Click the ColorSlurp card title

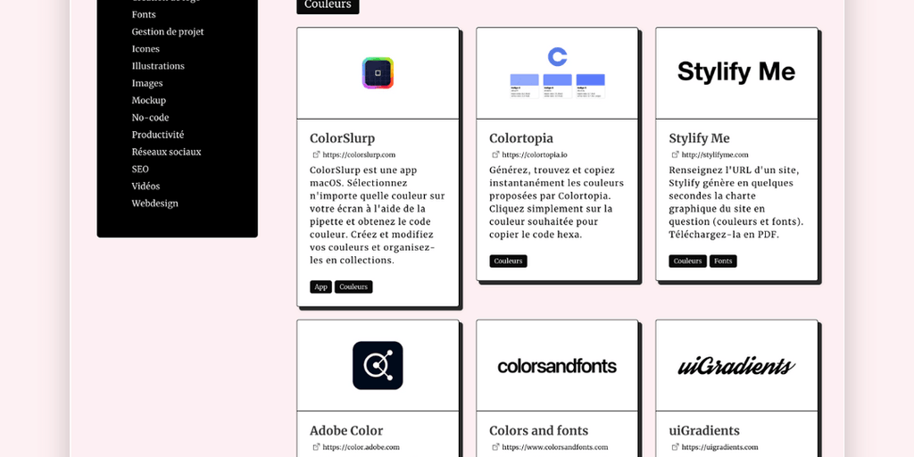click(342, 138)
